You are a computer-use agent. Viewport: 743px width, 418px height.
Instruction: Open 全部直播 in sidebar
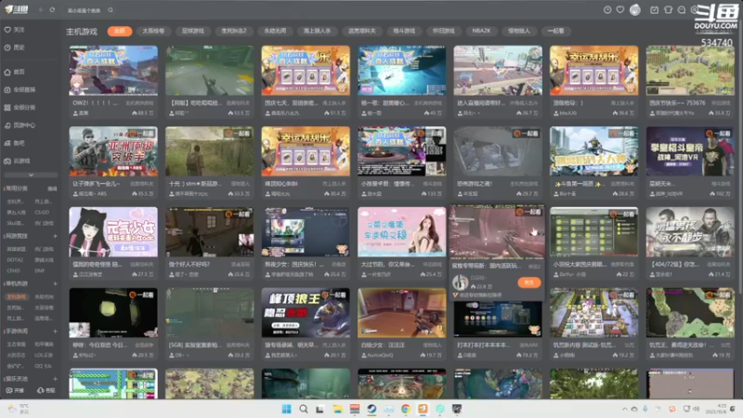[20, 89]
